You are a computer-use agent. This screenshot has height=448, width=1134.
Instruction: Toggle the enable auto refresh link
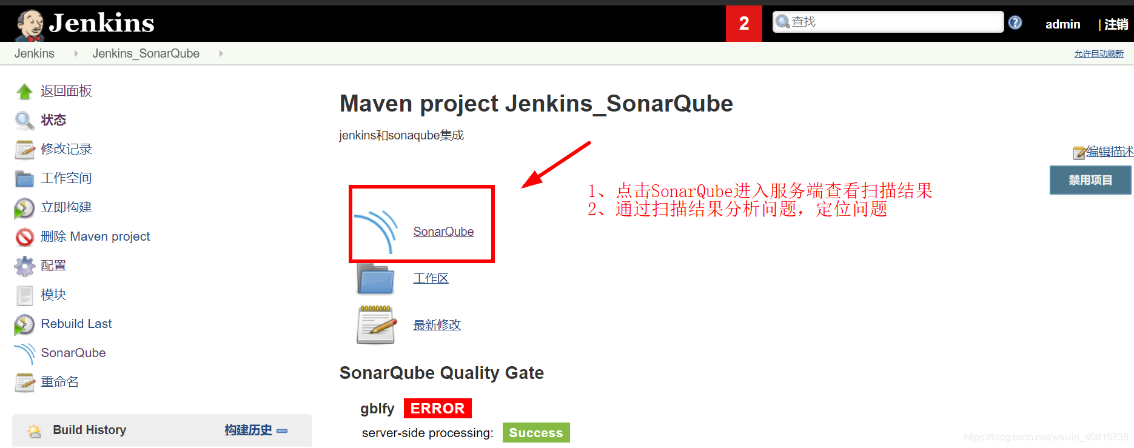coord(1099,53)
